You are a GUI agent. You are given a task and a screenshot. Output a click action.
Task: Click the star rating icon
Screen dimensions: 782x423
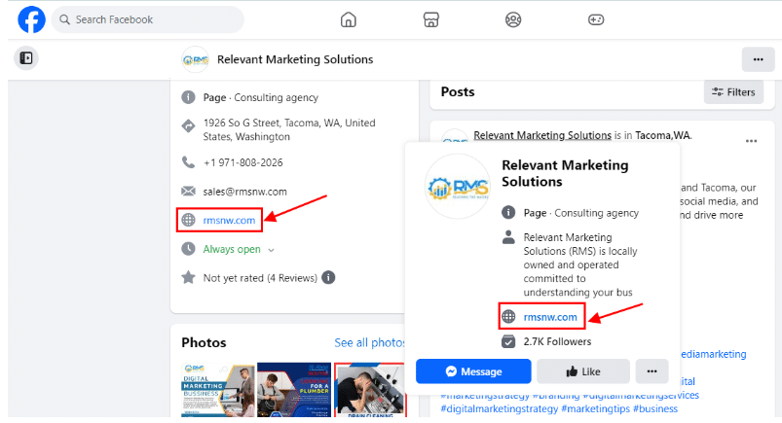pos(188,277)
